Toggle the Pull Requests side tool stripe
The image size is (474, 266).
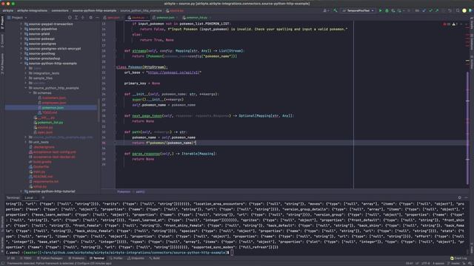coord(2,64)
